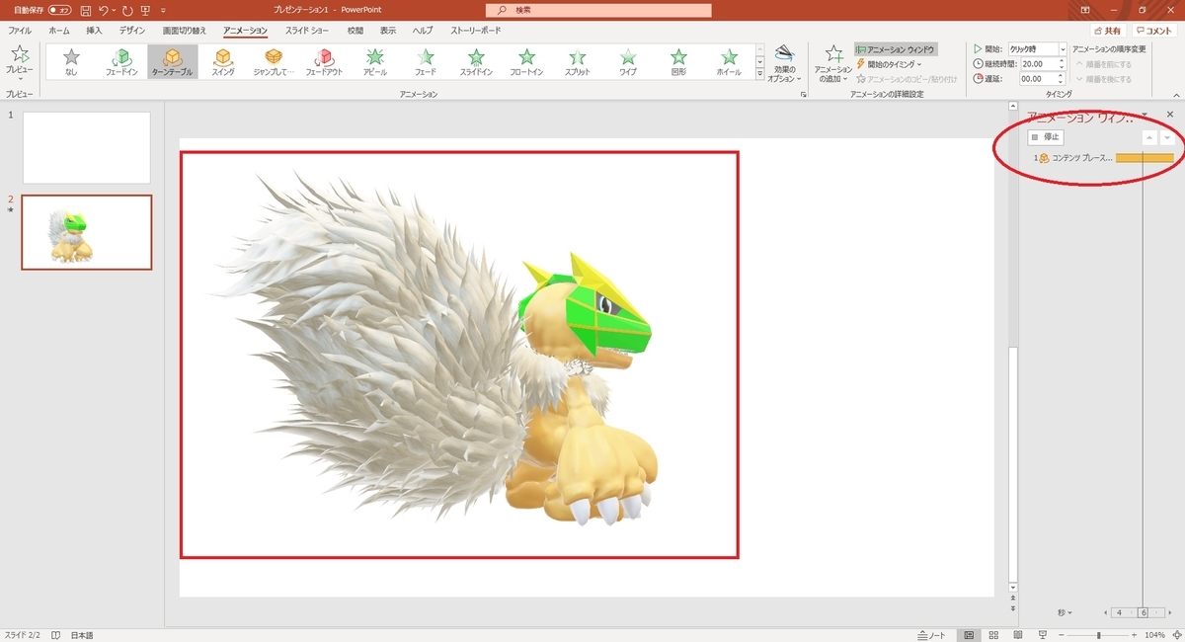Decrease 遅延 with the down stepper
This screenshot has height=642, width=1185.
click(1062, 81)
